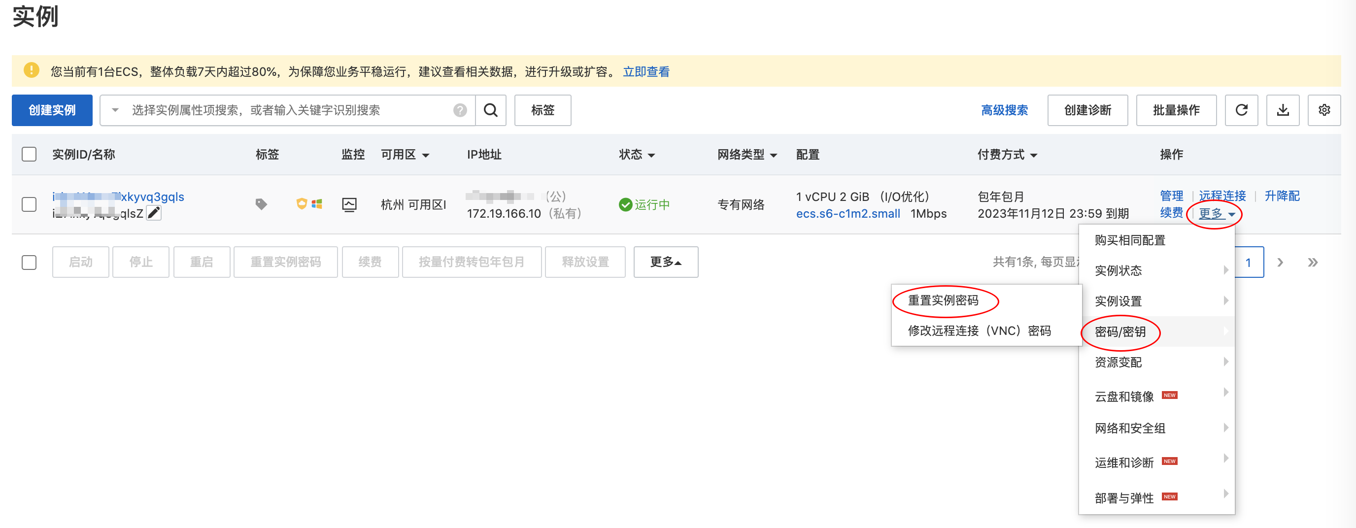Click the search magnifier icon button

point(491,110)
